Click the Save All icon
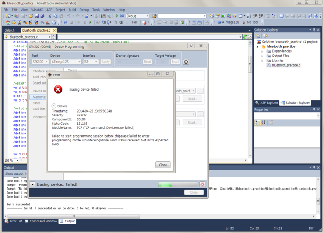The width and height of the screenshot is (324, 233). tap(42, 16)
